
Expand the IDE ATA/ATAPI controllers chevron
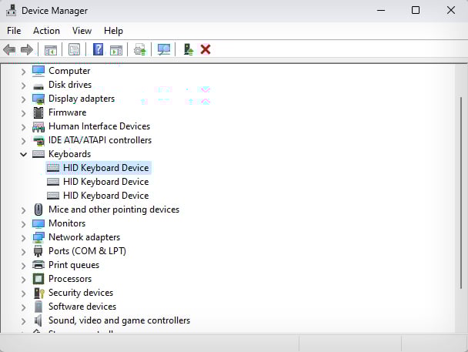[24, 141]
